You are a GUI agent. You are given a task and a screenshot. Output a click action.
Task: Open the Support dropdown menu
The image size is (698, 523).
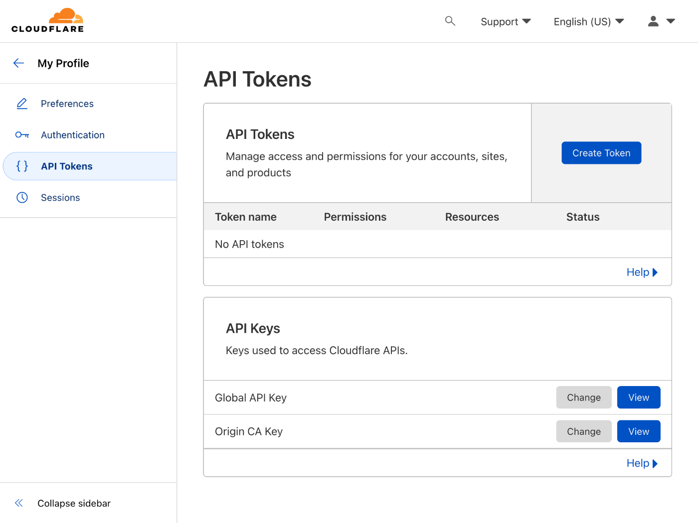[506, 21]
